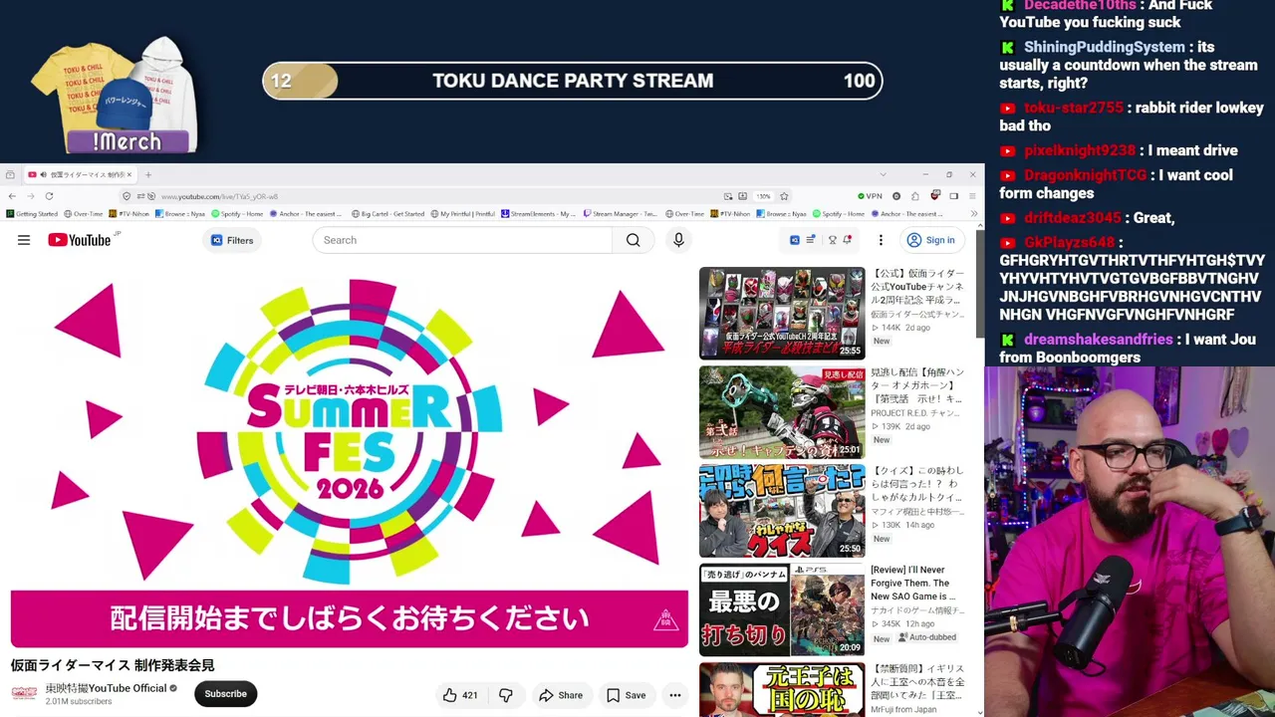Click the tracking-protection shield icon in the address bar

point(127,196)
